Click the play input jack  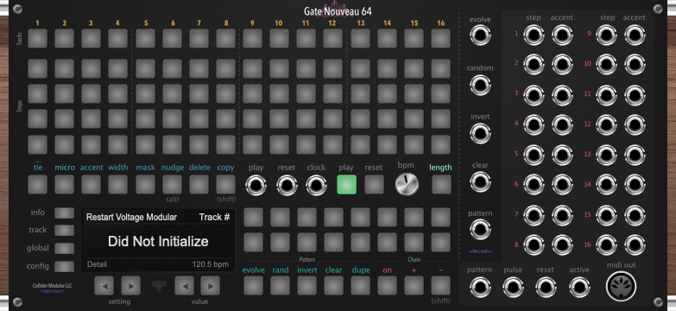pyautogui.click(x=256, y=185)
